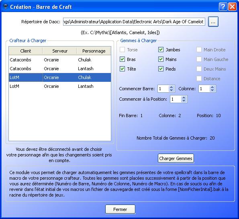Decrease the Colonne start value

pos(212,90)
